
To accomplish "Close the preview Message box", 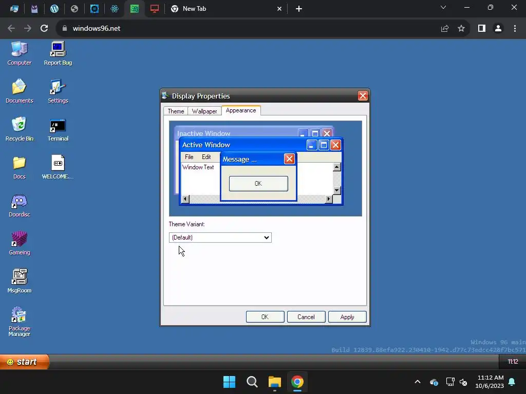I will [289, 159].
